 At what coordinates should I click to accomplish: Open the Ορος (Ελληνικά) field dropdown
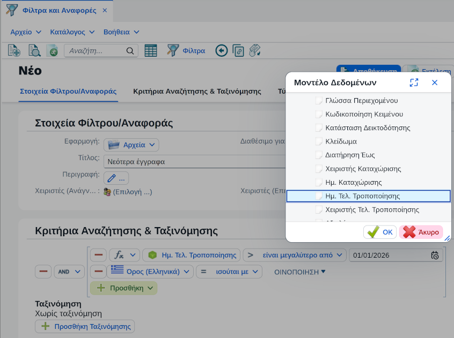[150, 272]
